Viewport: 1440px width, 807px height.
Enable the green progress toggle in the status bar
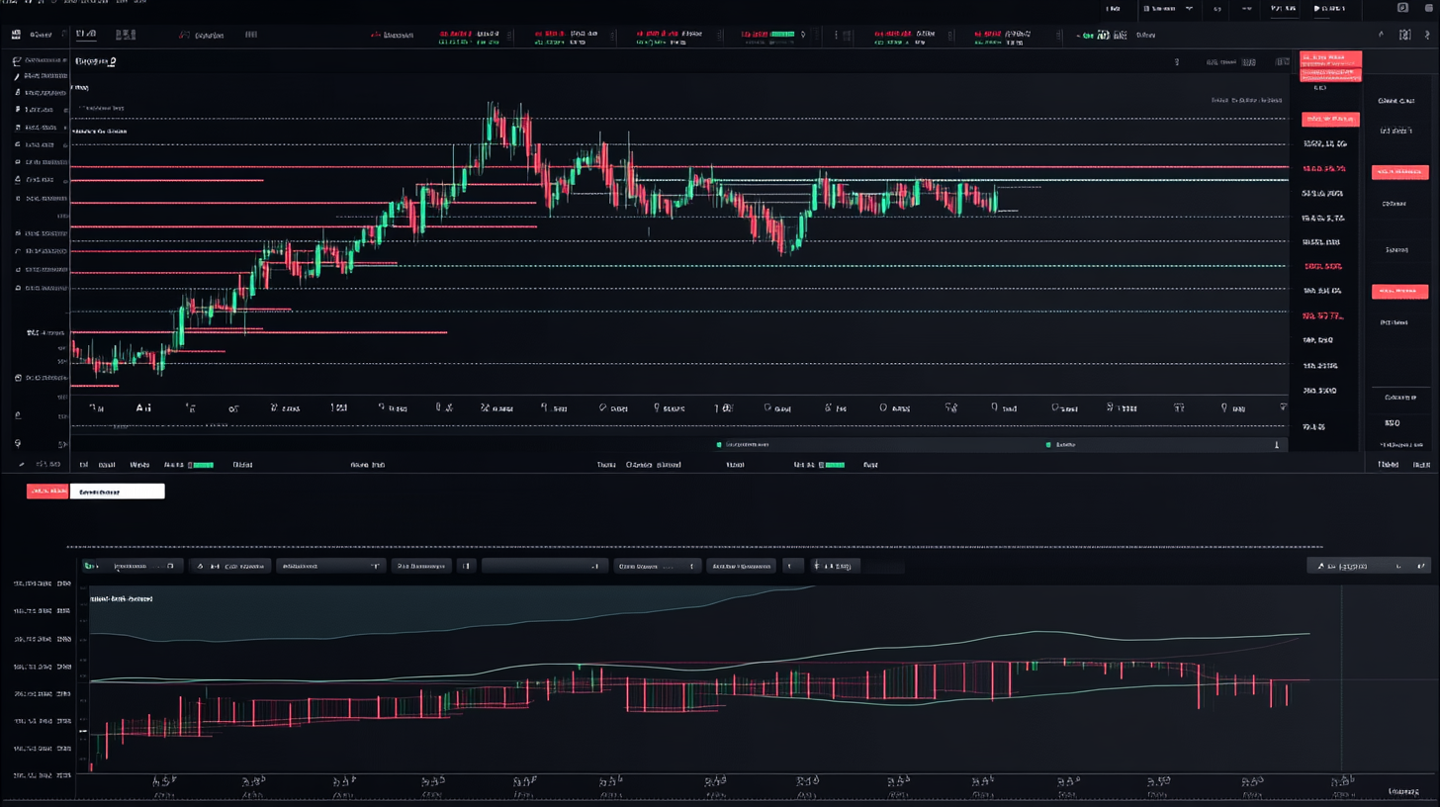click(x=202, y=464)
